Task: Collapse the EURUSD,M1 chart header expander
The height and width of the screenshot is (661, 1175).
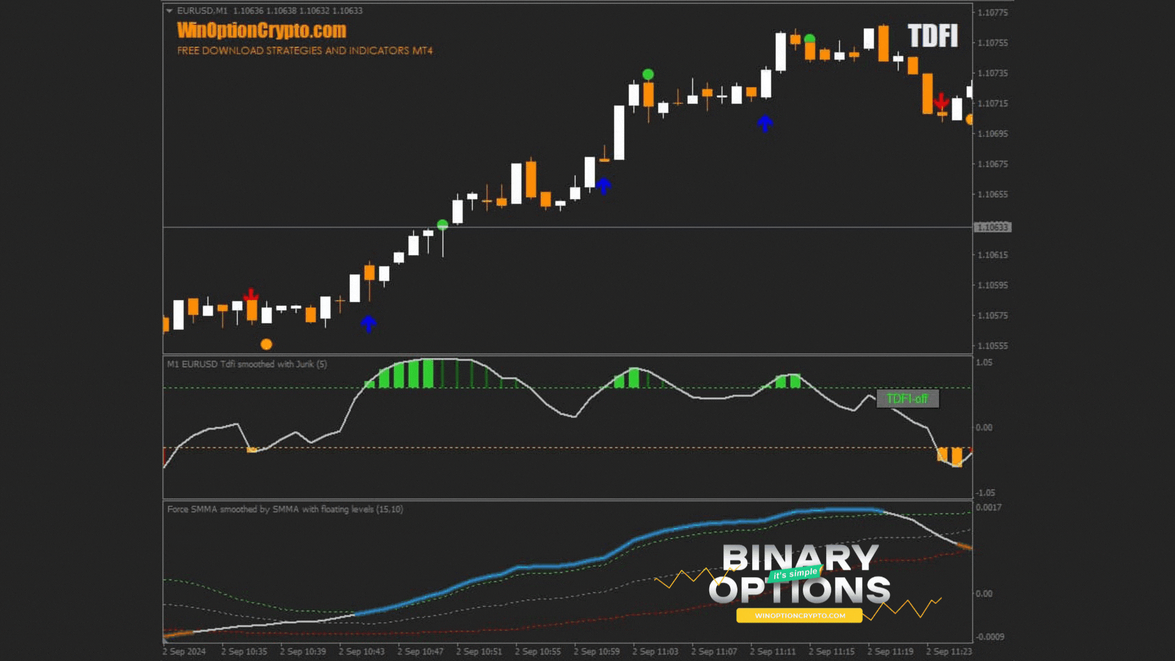Action: tap(170, 10)
